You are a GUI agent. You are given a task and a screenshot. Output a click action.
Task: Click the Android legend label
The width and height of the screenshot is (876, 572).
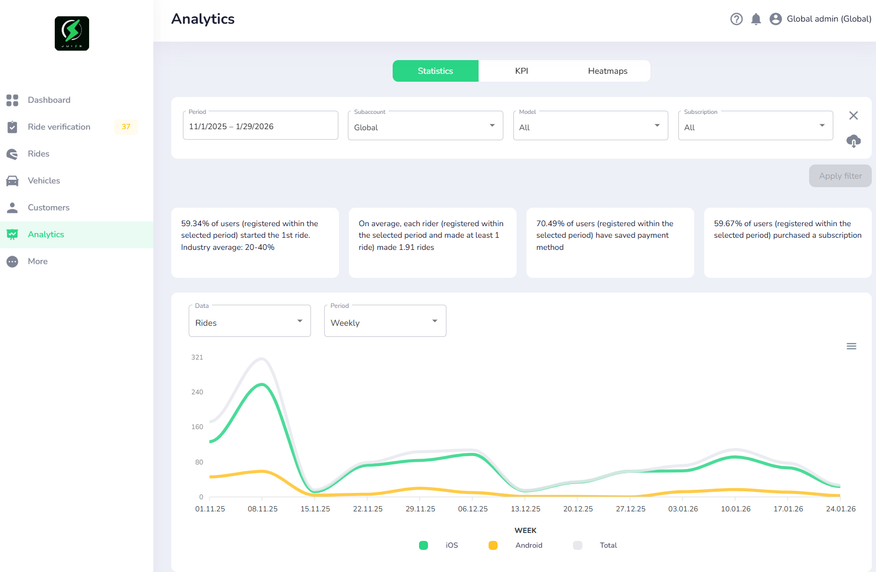pyautogui.click(x=529, y=546)
